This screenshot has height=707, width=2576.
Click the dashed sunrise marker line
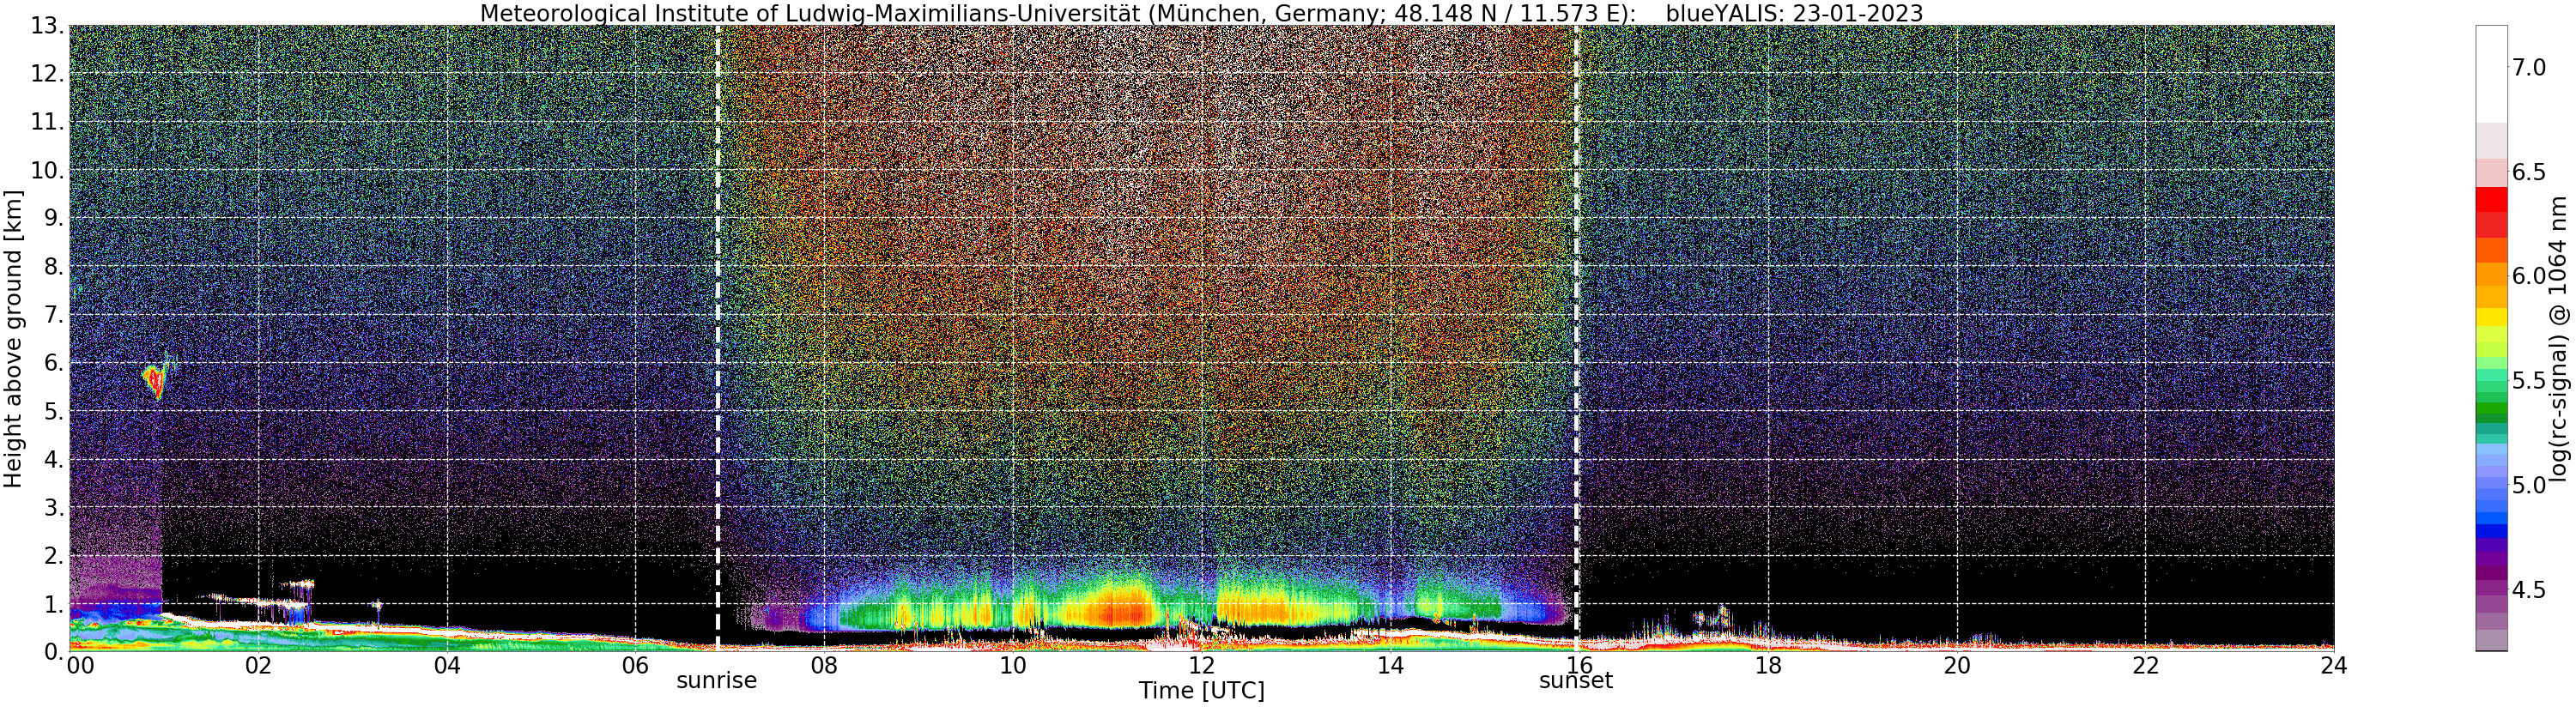click(717, 338)
